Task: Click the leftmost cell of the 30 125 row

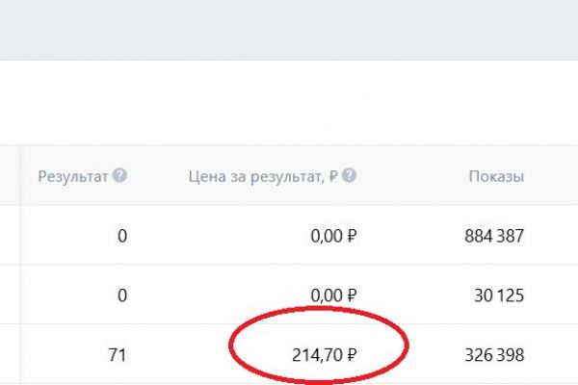Action: point(9,295)
